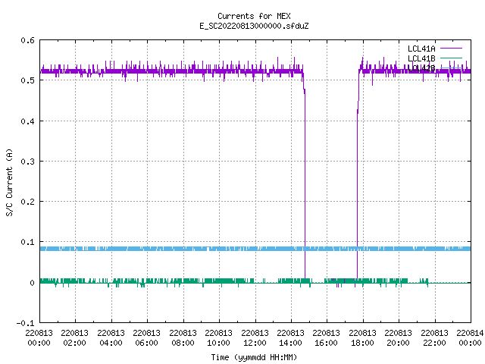Click the light blue LCL42B trace band
The height and width of the screenshot is (364, 485).
[255, 249]
